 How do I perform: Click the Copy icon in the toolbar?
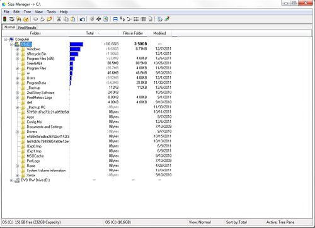tap(66, 19)
